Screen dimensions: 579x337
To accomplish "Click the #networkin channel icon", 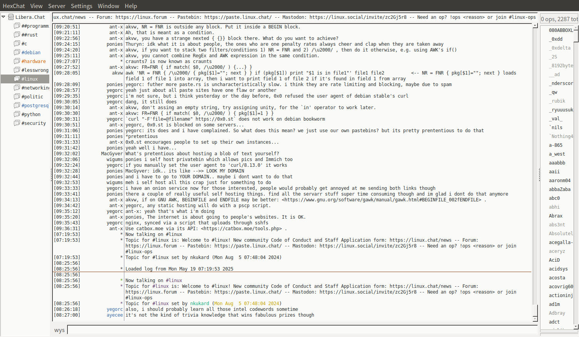I will click(17, 88).
